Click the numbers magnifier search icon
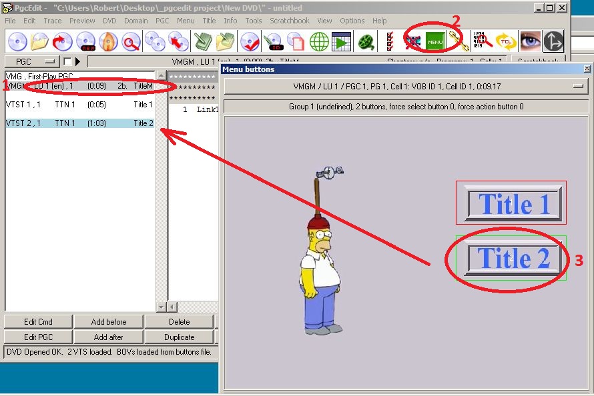This screenshot has height=396, width=594. 483,41
